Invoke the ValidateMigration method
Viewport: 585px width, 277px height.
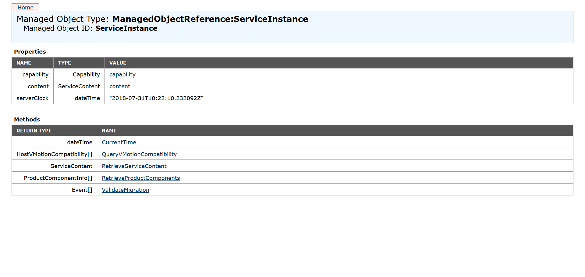[125, 190]
